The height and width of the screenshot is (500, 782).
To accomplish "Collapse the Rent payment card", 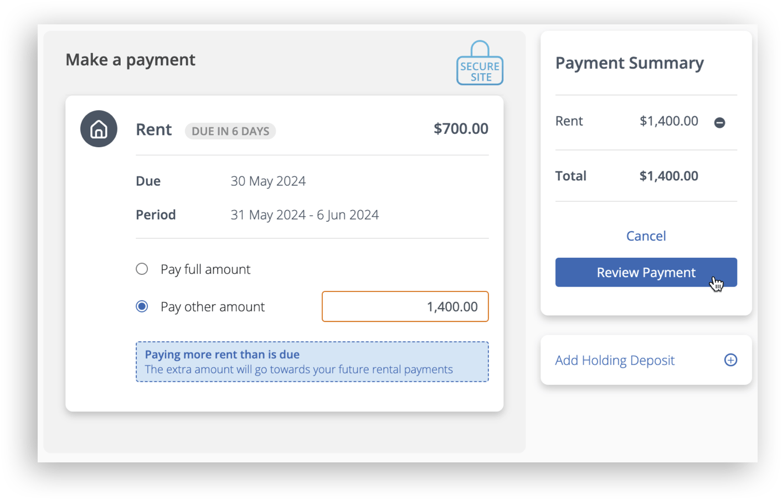I will 153,129.
